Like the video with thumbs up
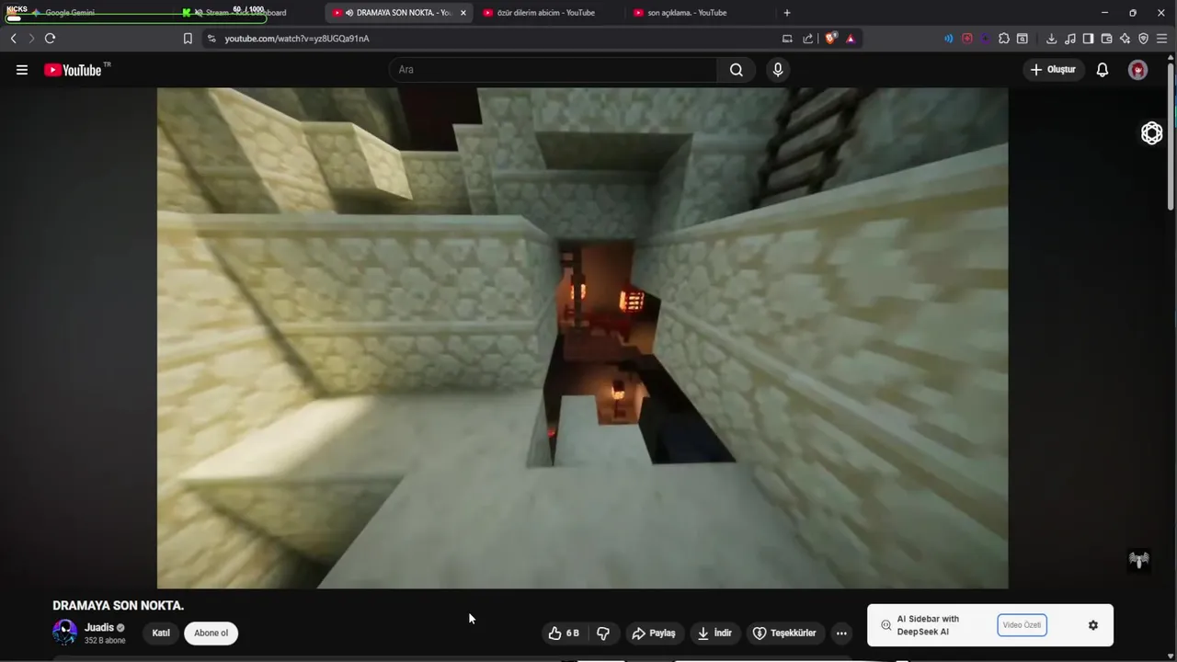The height and width of the screenshot is (662, 1177). pos(564,633)
